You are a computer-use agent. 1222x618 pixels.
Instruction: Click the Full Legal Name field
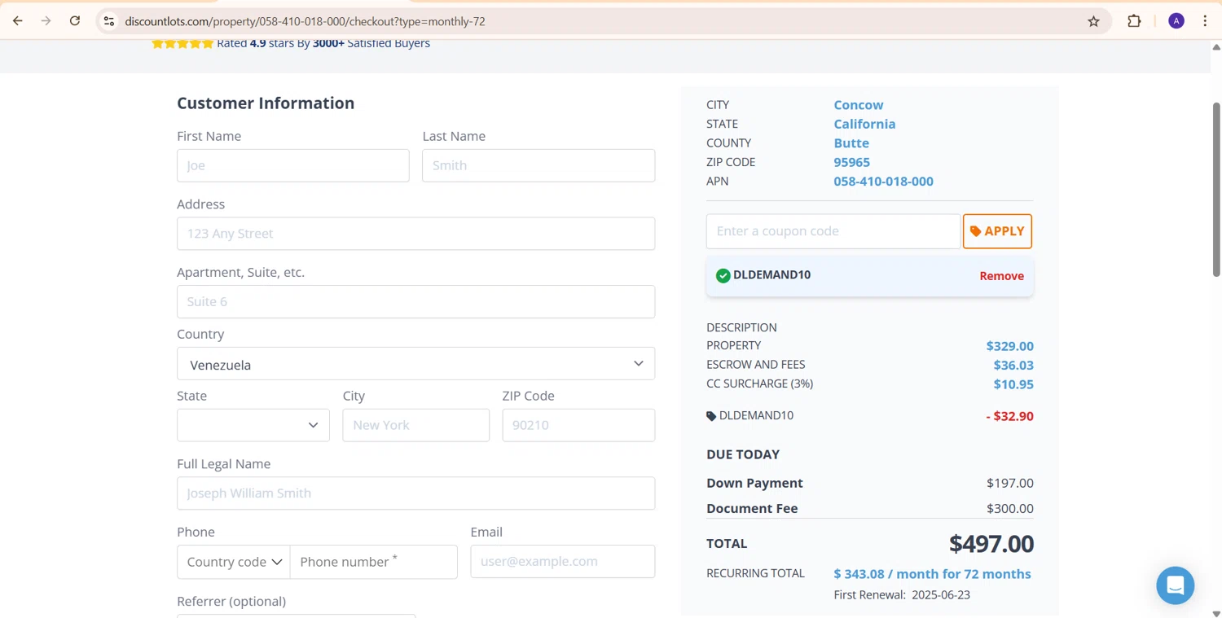(x=415, y=493)
